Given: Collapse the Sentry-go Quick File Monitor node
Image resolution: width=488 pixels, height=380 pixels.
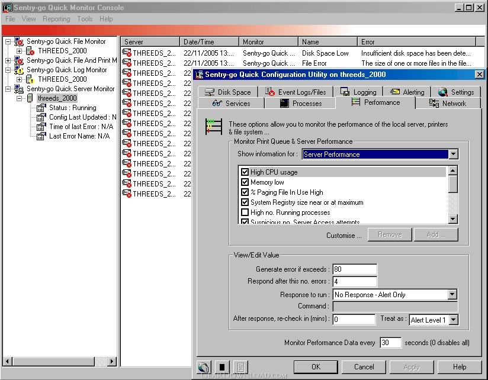Looking at the screenshot, I should point(8,41).
